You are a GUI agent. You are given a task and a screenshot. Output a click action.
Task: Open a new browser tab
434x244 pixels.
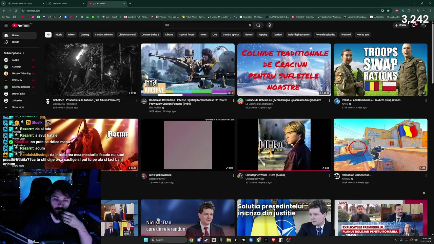tap(130, 3)
